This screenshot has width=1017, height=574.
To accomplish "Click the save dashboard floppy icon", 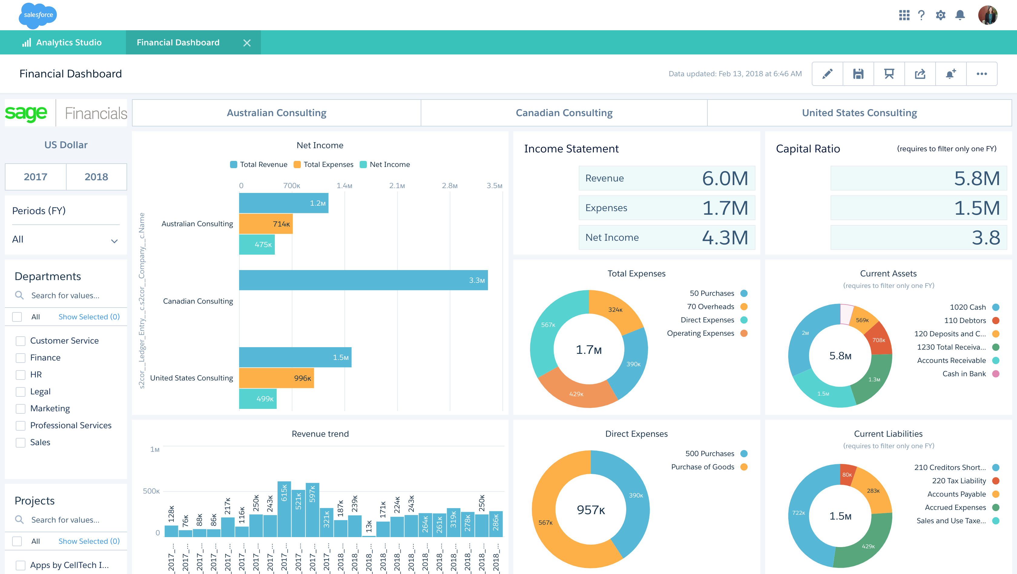I will point(858,74).
